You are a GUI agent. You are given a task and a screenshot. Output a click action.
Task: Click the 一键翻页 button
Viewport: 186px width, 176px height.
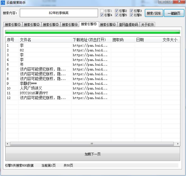point(174,13)
